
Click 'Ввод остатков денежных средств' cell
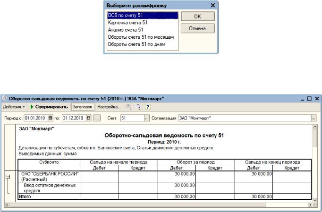pyautogui.click(x=49, y=188)
